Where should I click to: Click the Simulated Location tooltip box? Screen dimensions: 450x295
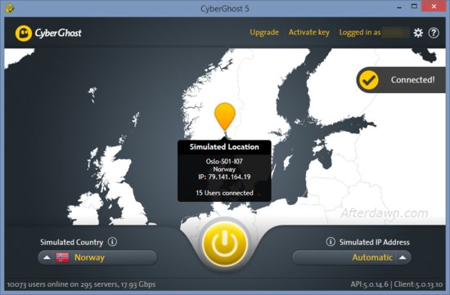(x=224, y=171)
